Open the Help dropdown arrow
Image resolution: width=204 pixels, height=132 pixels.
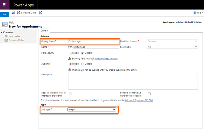(x=203, y=13)
